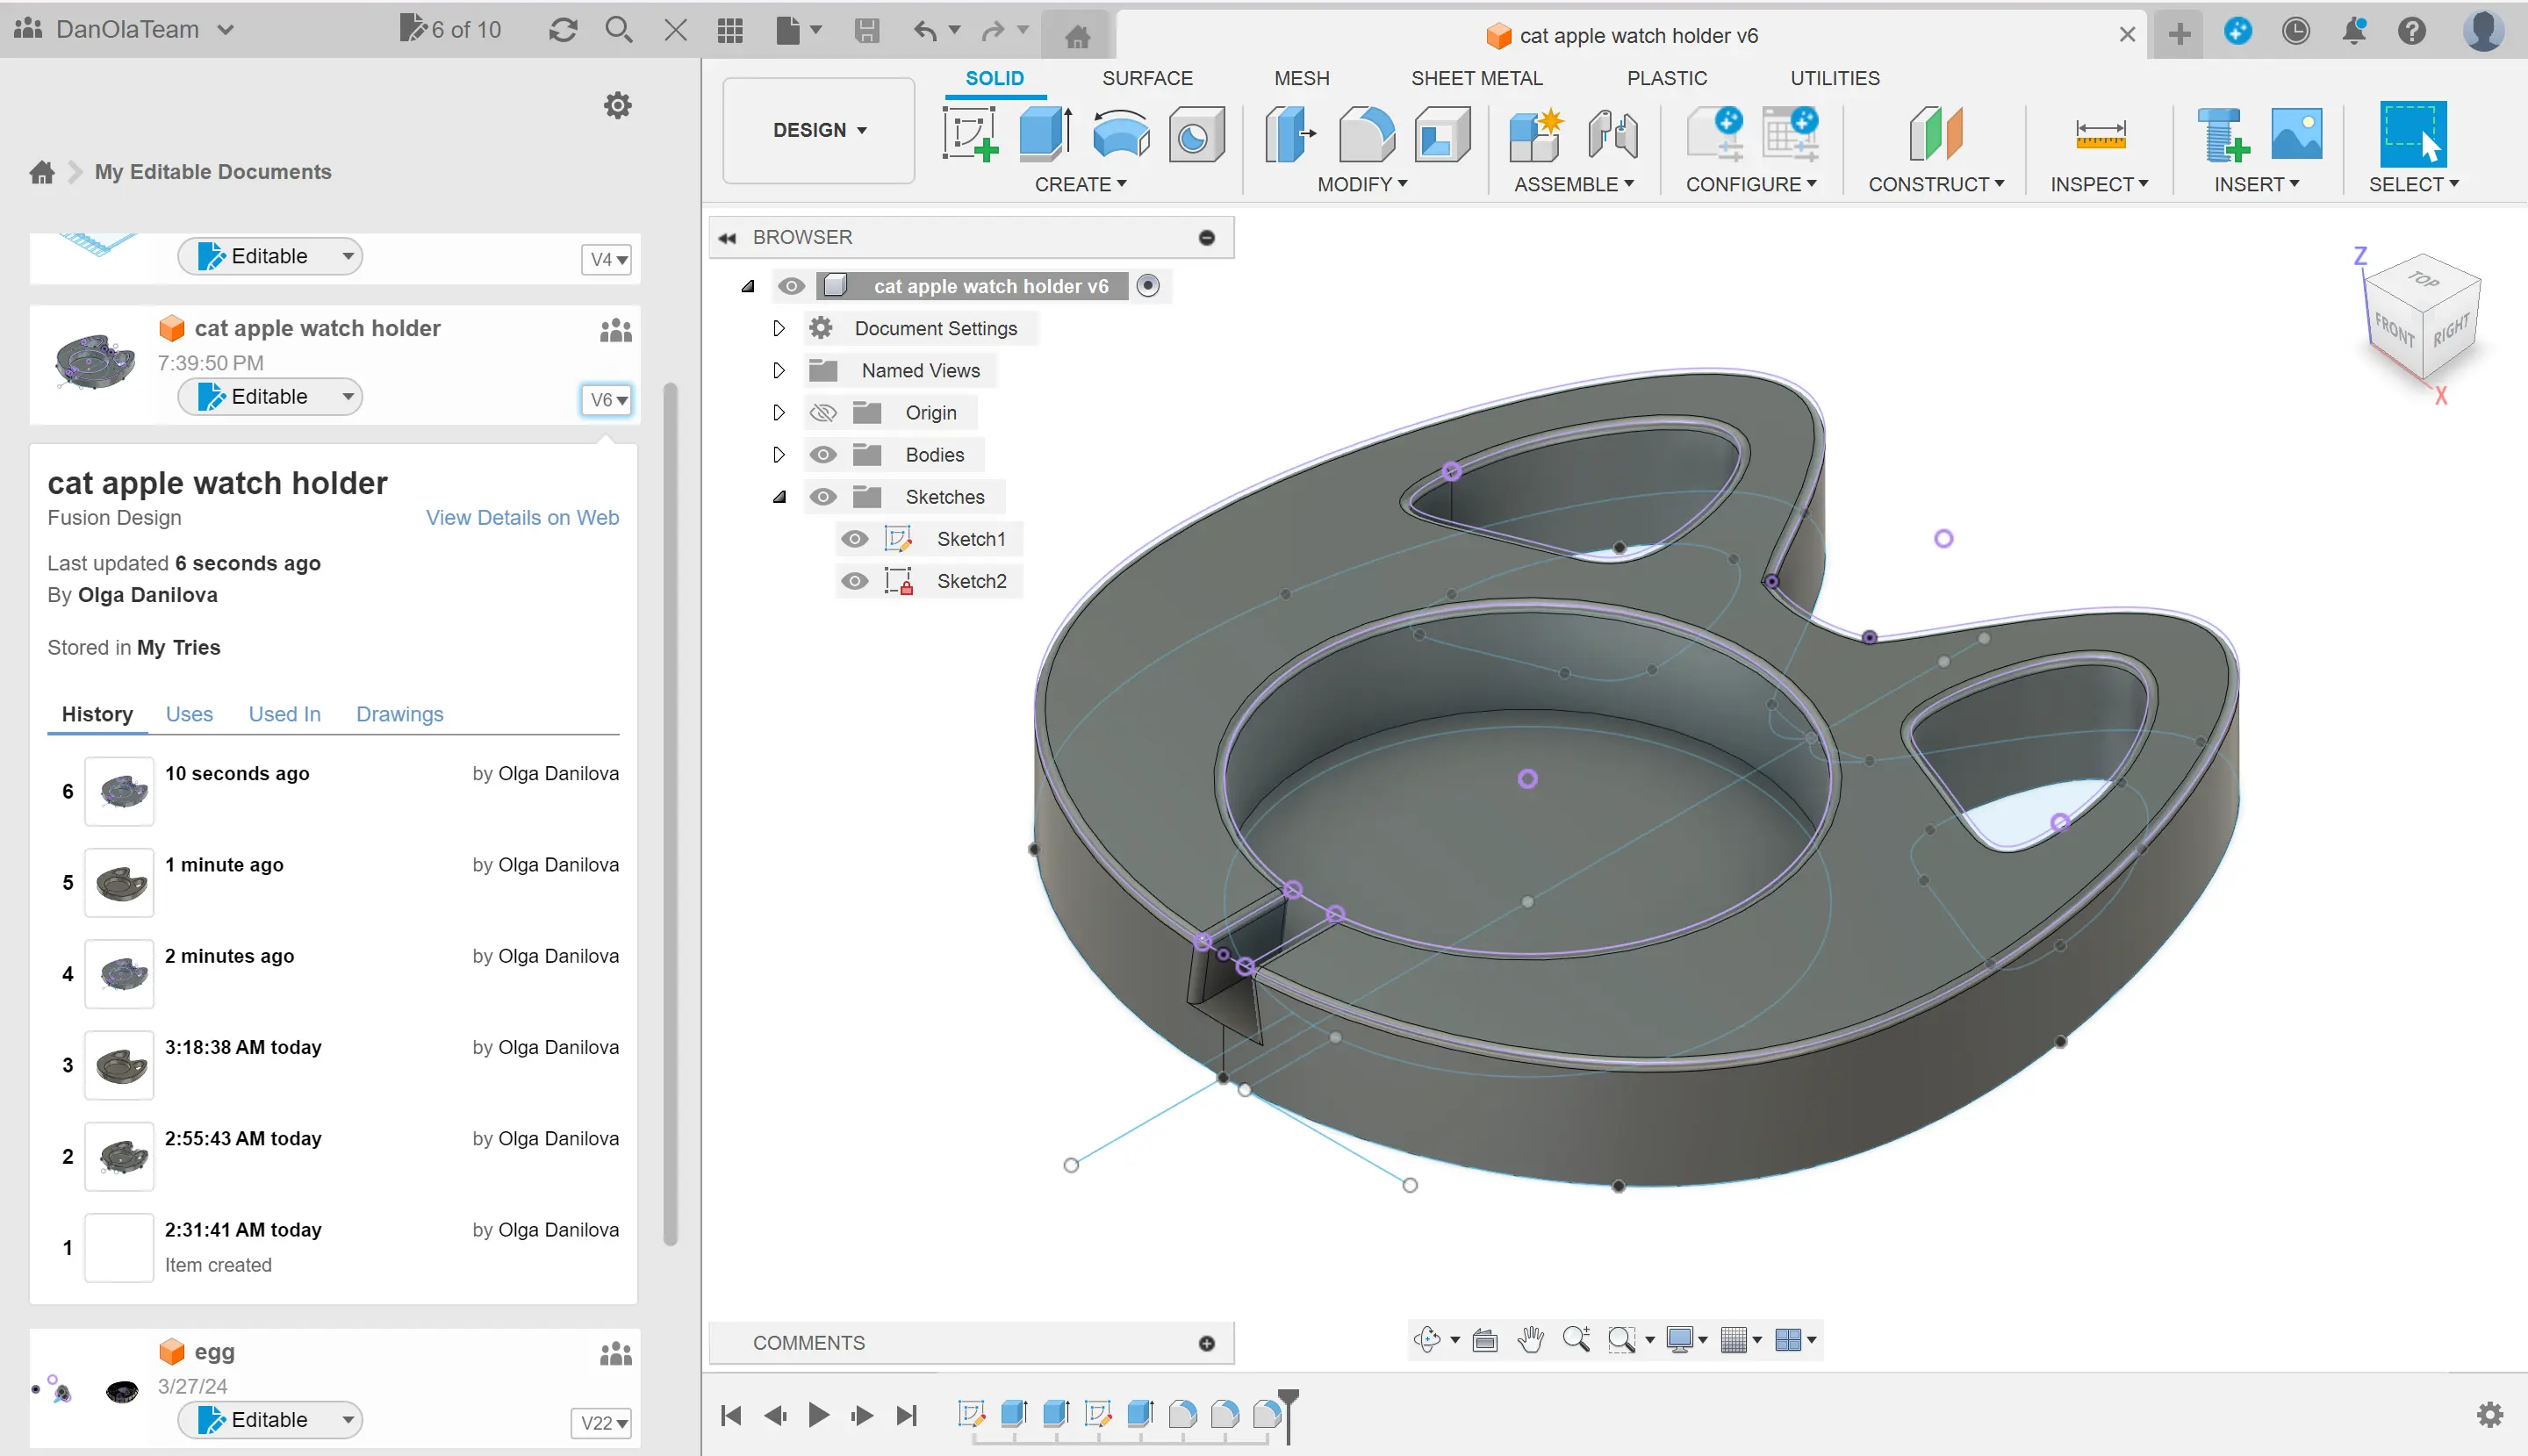Open the Used In tab link
The height and width of the screenshot is (1456, 2528).
click(x=284, y=714)
